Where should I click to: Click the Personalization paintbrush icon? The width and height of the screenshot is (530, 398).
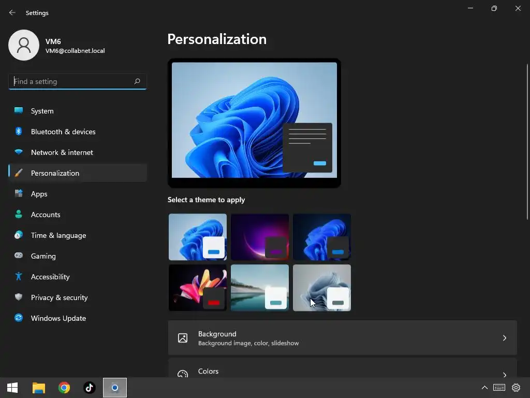click(19, 173)
